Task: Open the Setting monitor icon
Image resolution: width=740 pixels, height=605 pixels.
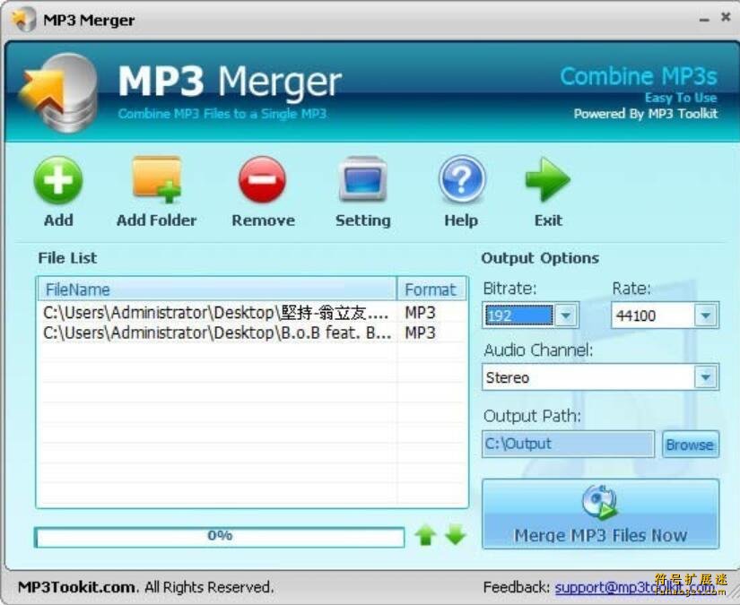Action: [x=362, y=179]
